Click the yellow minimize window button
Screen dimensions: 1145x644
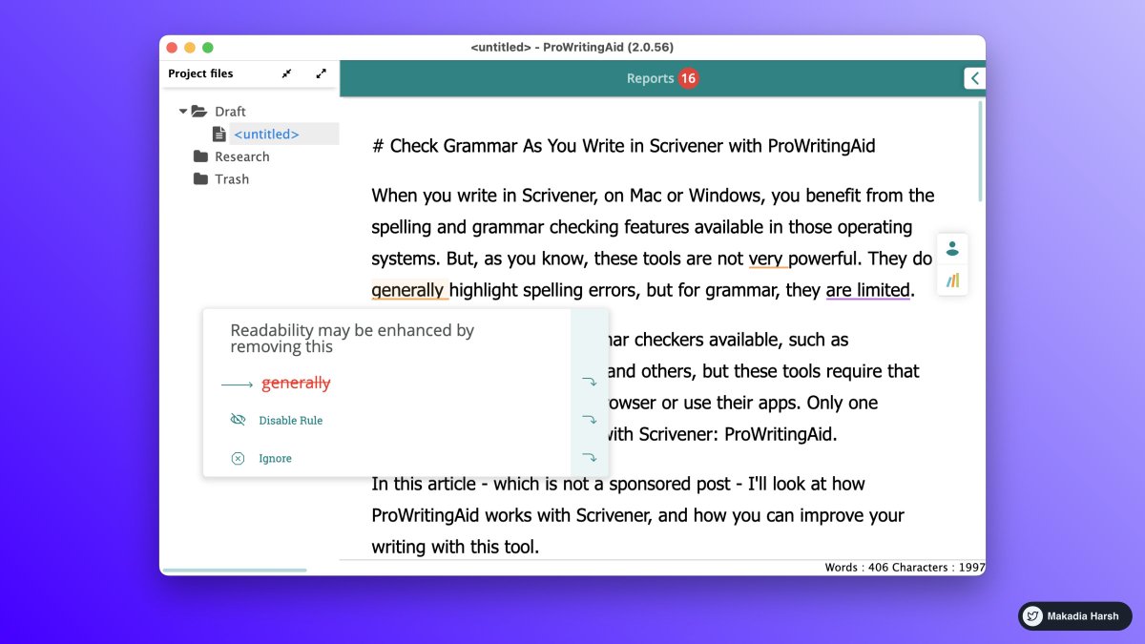190,48
